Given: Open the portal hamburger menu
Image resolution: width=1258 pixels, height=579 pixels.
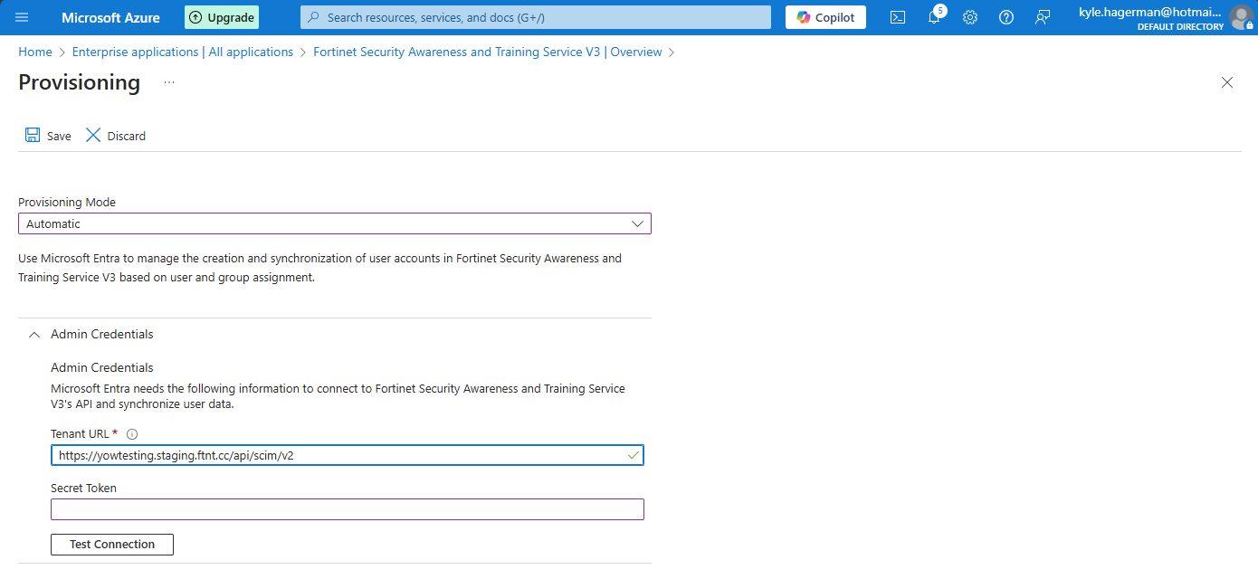Looking at the screenshot, I should tap(22, 17).
